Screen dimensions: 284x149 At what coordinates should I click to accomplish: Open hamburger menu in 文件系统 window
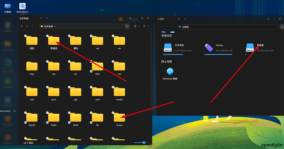130,18
